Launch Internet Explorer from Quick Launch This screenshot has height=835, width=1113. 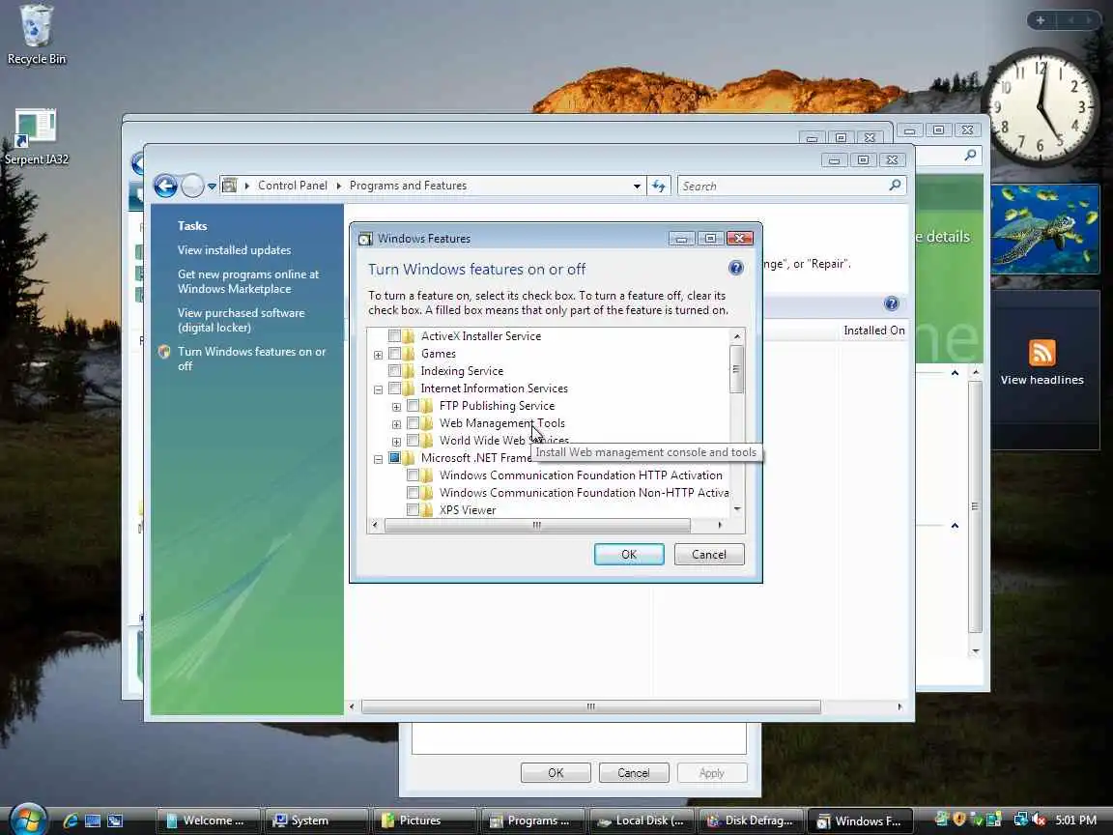(71, 821)
